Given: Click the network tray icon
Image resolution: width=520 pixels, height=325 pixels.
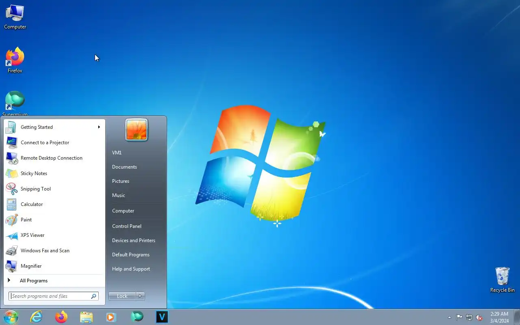Looking at the screenshot, I should click(x=469, y=317).
